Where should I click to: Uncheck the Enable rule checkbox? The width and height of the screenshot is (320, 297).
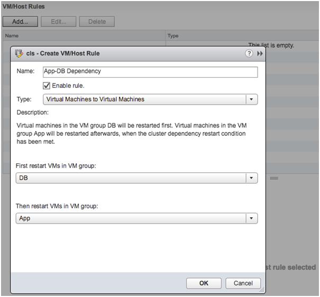tap(47, 86)
